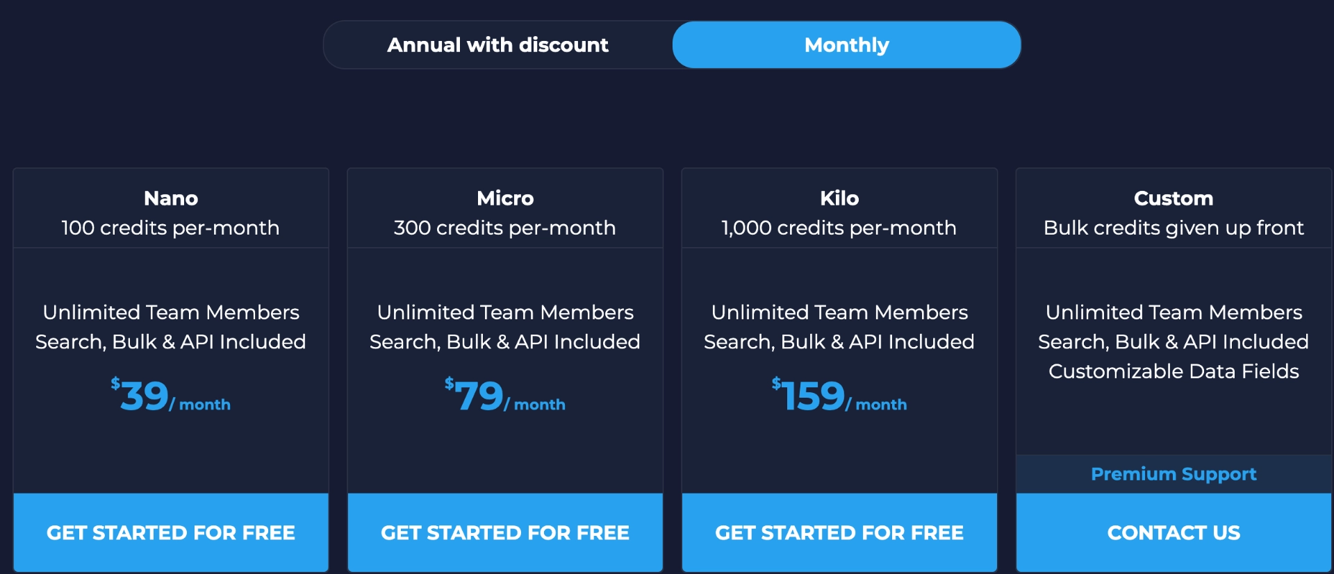1334x574 pixels.
Task: Click the $79 per month price
Action: click(505, 397)
